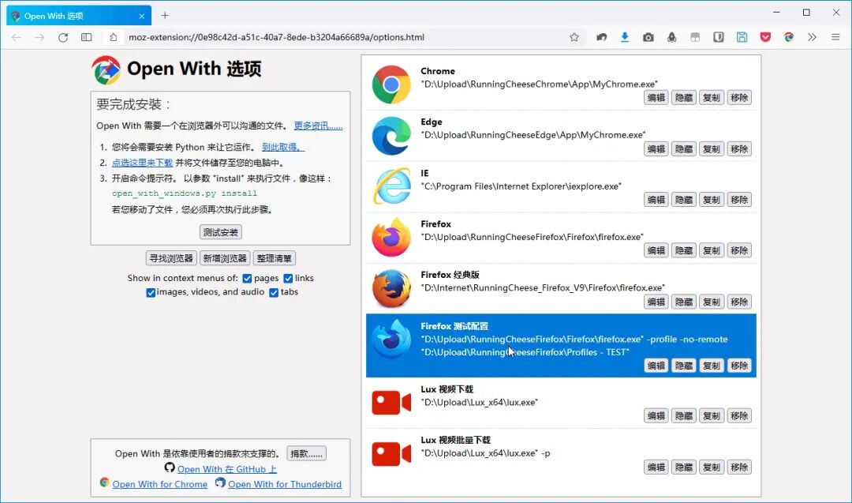This screenshot has height=503, width=852.
Task: Open downloads via the blue arrow icon
Action: [x=625, y=38]
